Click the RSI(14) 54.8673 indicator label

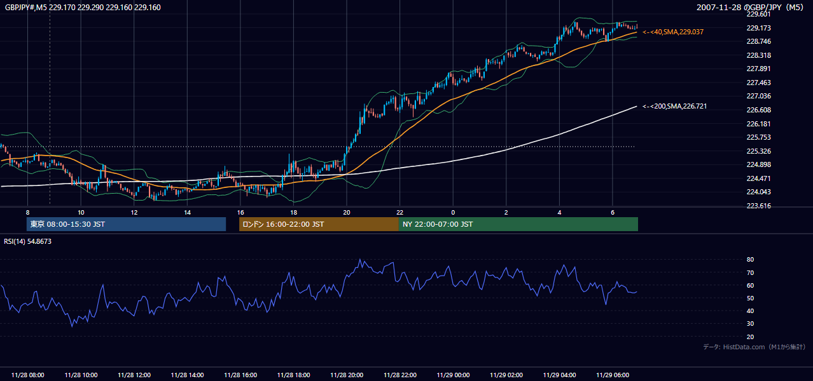pos(28,241)
